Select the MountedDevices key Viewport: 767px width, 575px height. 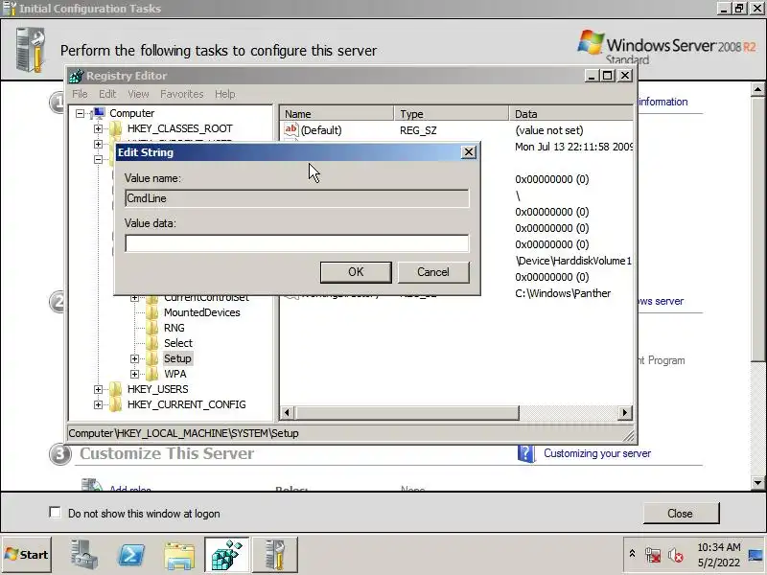point(202,312)
